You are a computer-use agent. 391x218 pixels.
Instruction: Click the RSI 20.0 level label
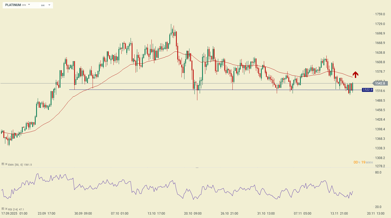pos(378,207)
